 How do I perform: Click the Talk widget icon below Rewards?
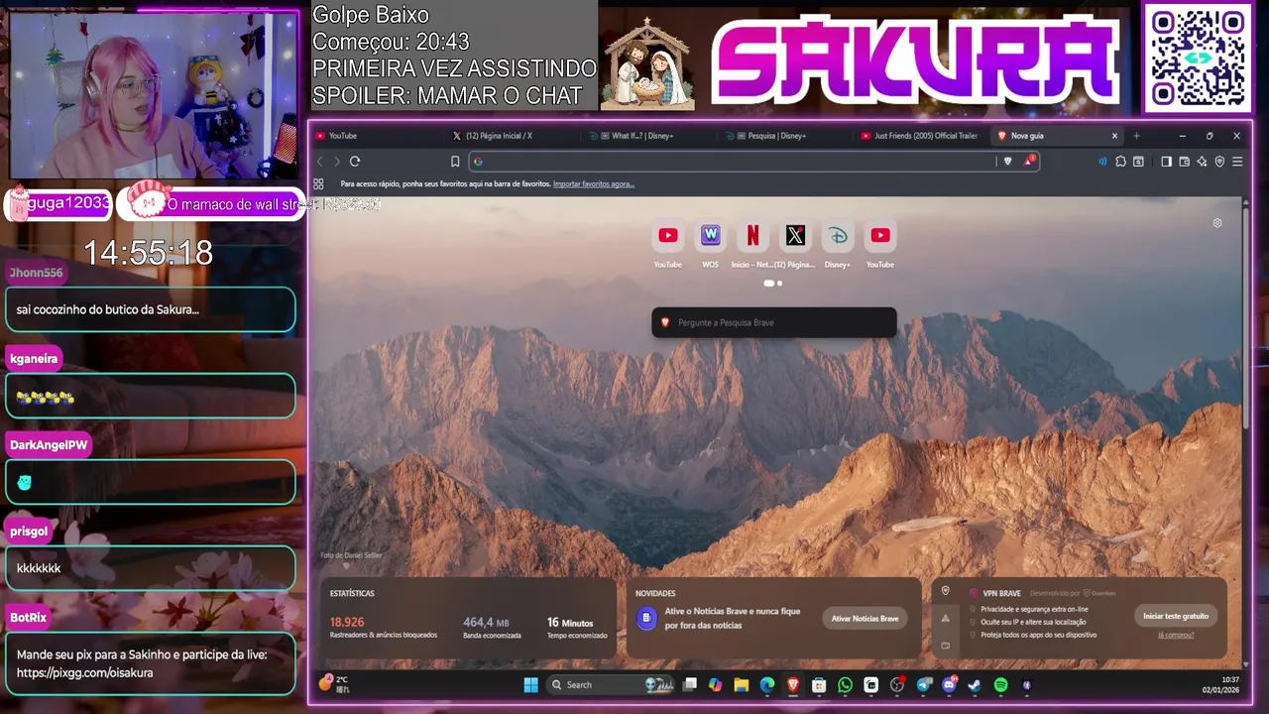click(x=946, y=646)
